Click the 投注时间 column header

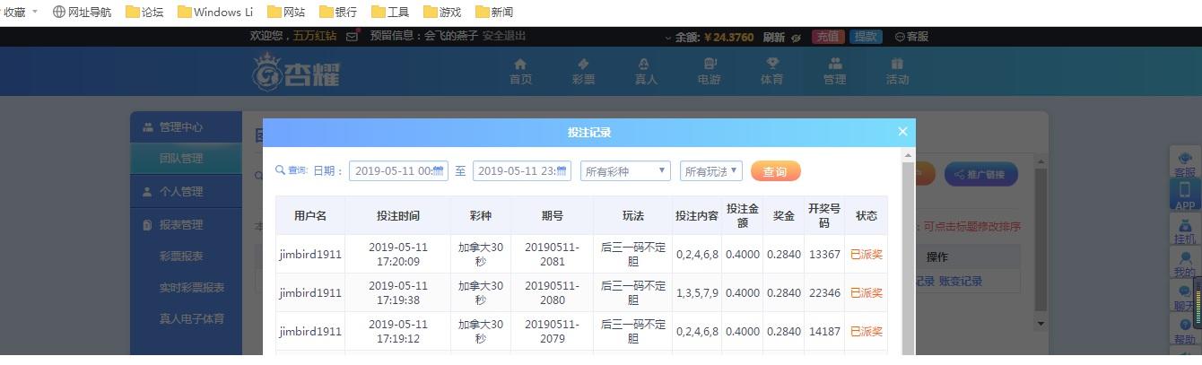point(397,216)
